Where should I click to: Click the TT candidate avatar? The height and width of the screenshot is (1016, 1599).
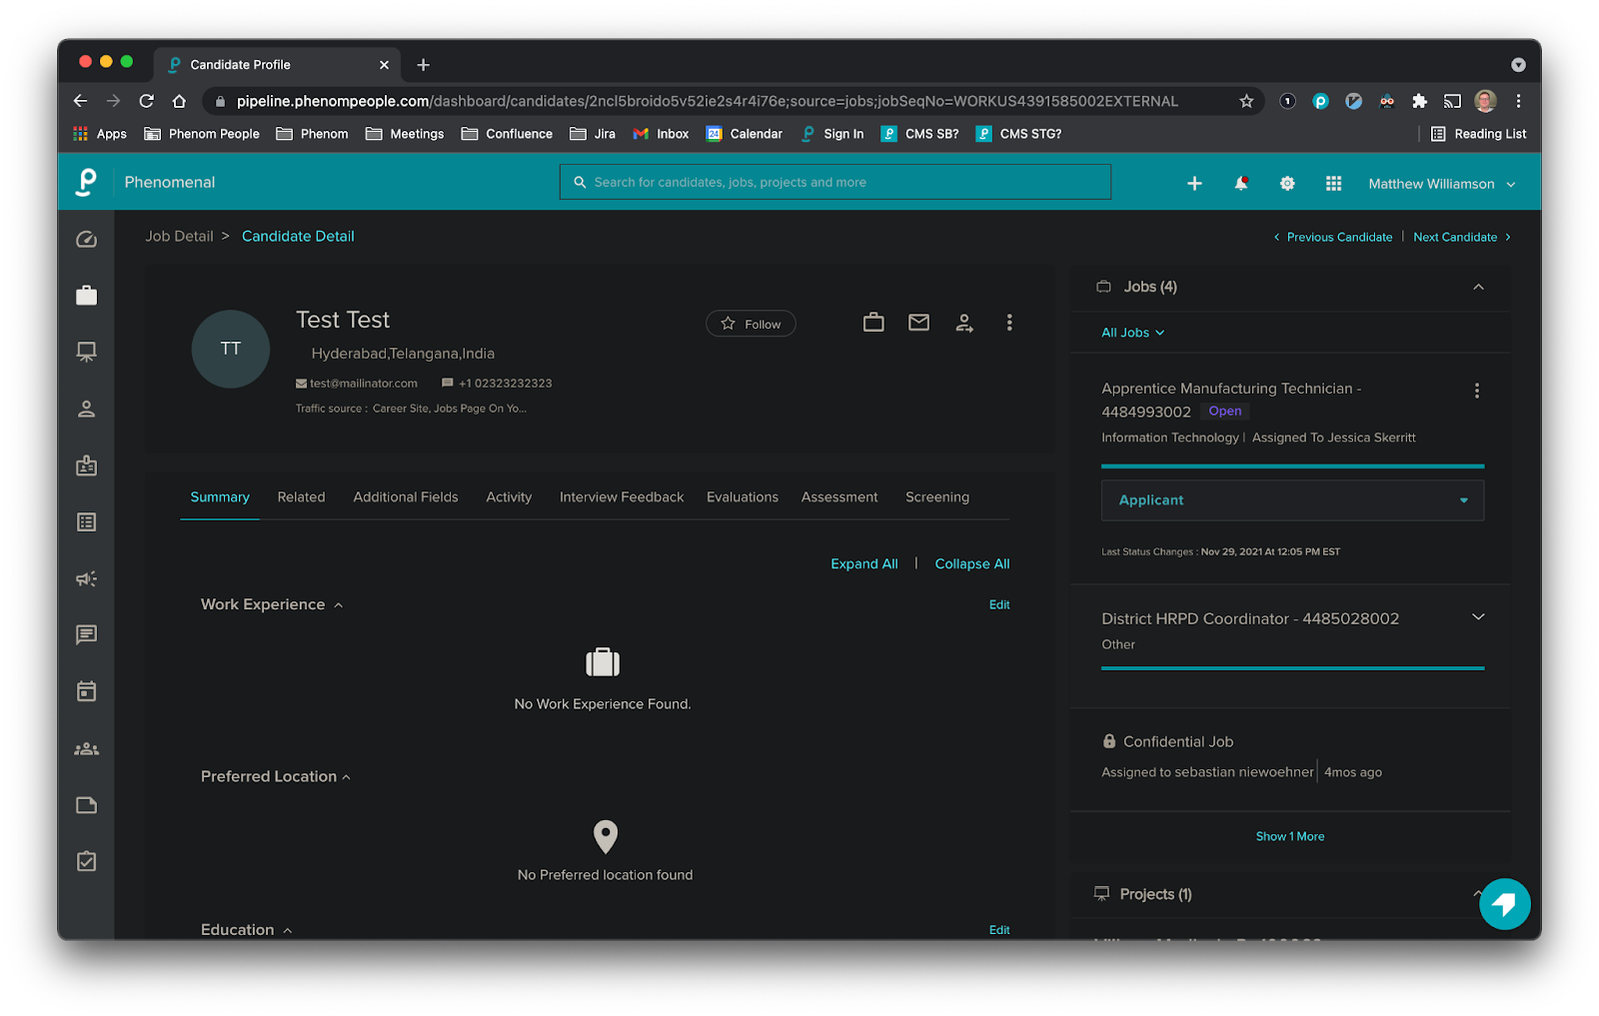click(x=231, y=349)
